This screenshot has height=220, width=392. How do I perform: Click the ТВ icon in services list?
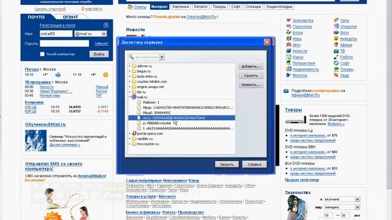point(336,51)
